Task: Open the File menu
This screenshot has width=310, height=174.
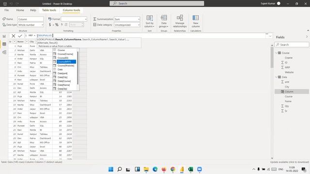Action: (6, 10)
